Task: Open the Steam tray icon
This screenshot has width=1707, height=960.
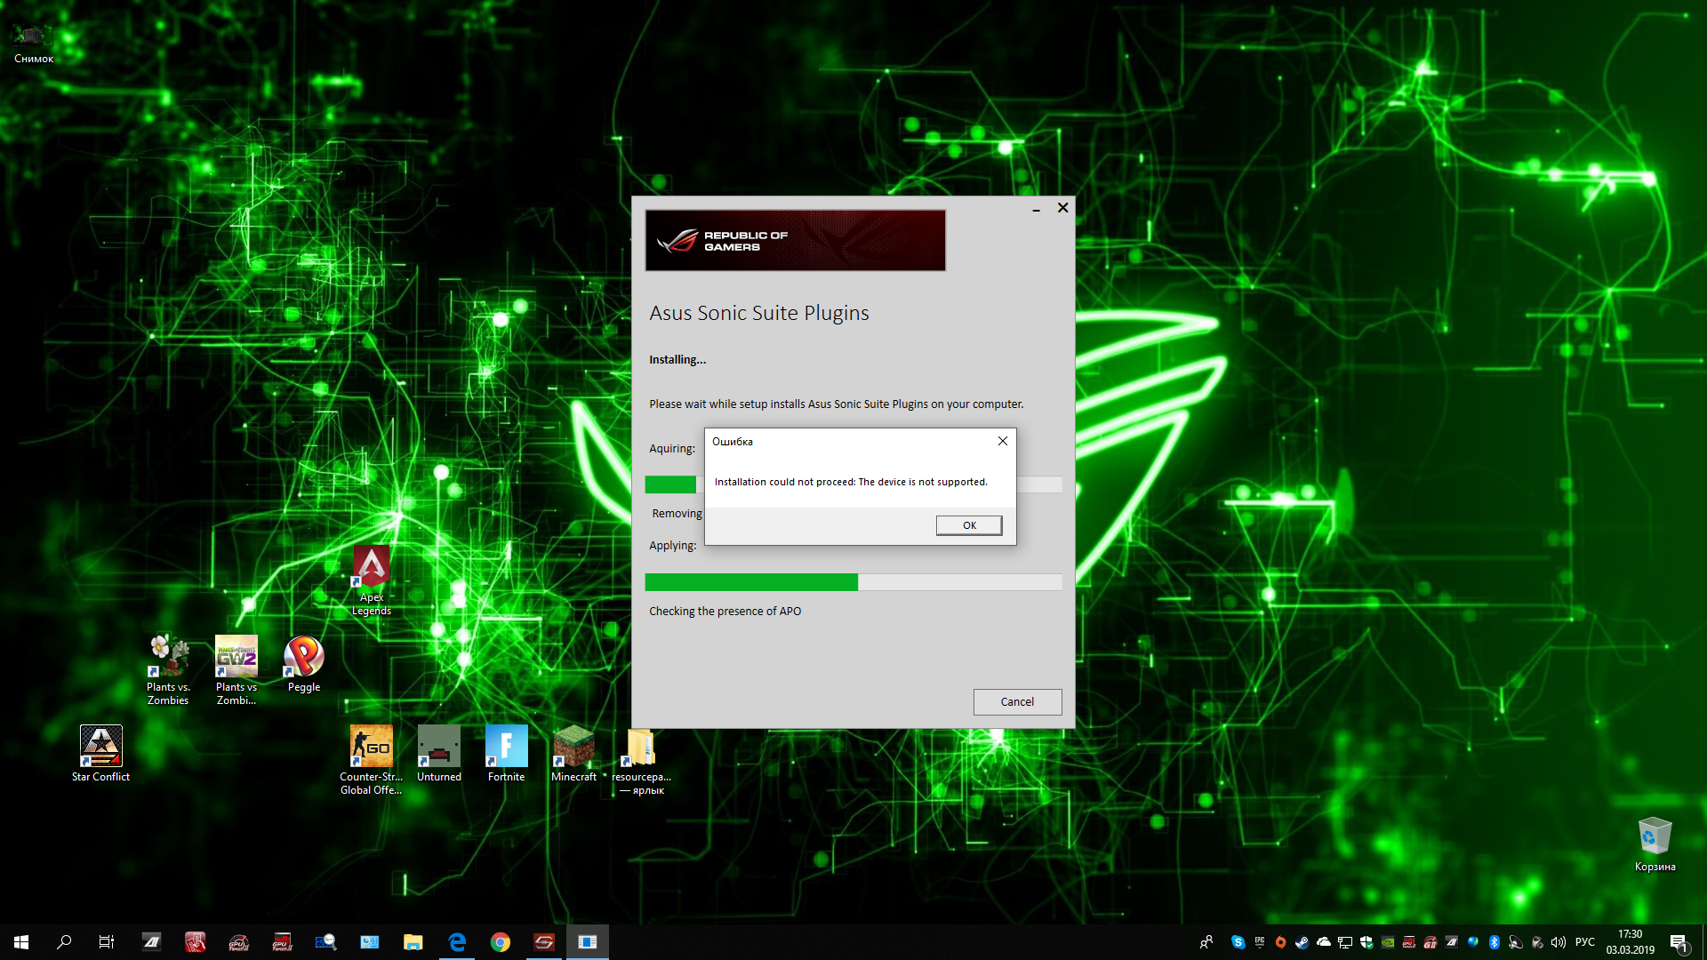Action: tap(1302, 942)
